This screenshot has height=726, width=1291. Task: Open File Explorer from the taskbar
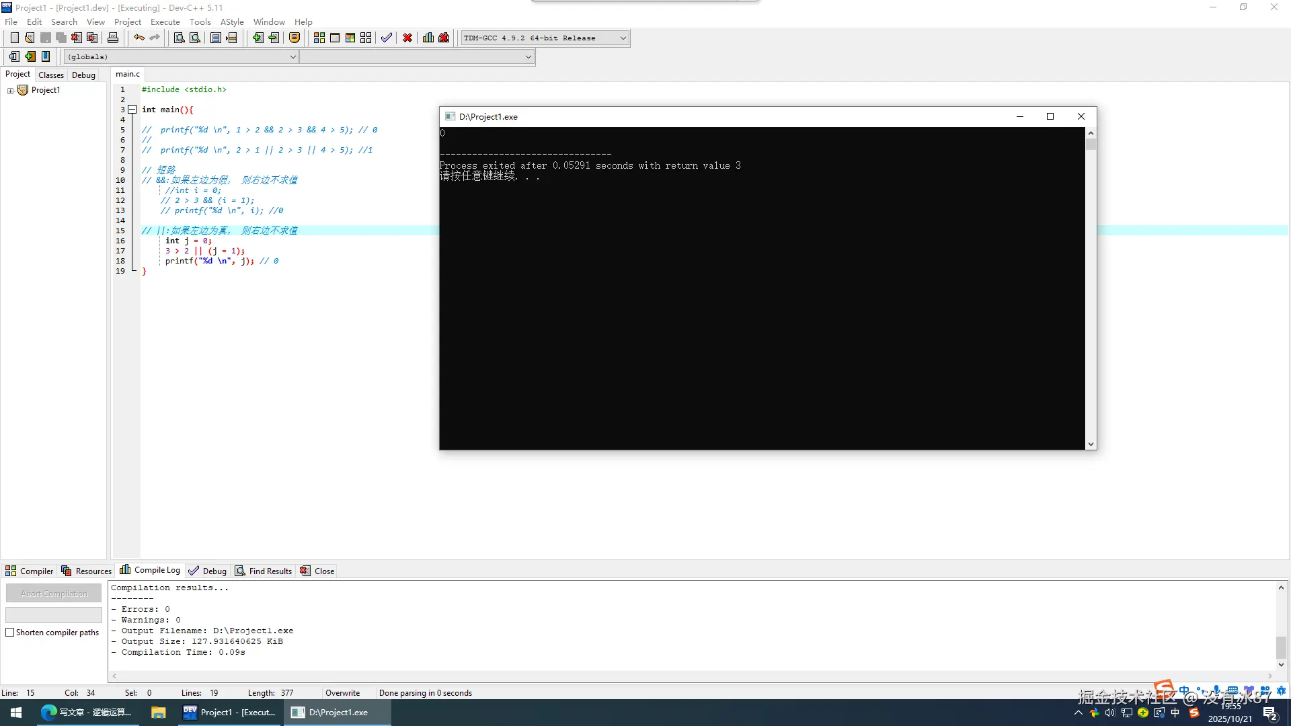158,713
